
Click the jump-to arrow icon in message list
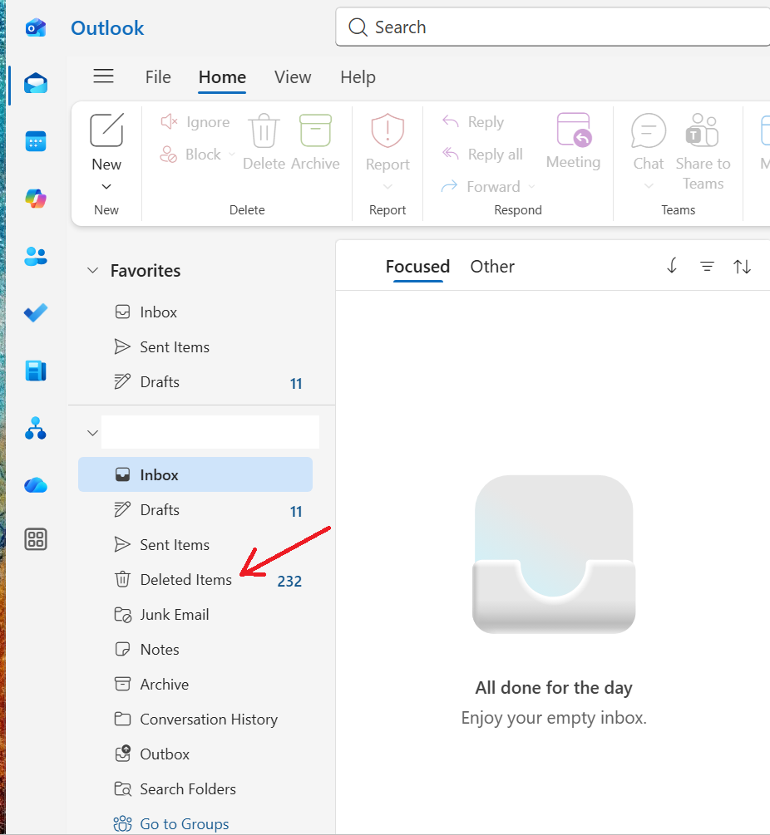pos(672,266)
